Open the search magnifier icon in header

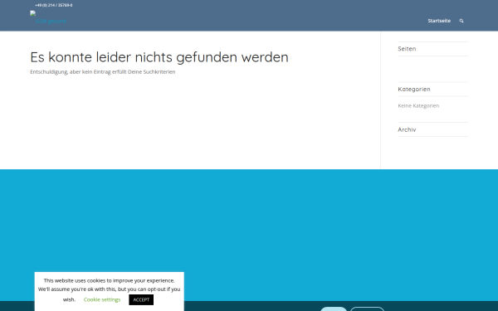point(461,21)
